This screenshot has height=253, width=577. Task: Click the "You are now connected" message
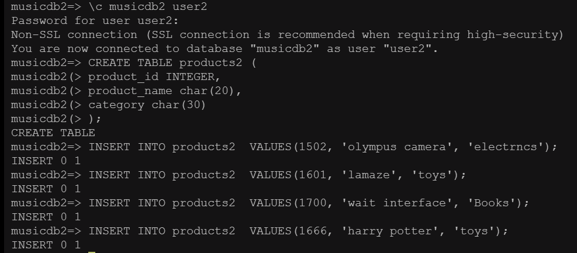point(224,49)
